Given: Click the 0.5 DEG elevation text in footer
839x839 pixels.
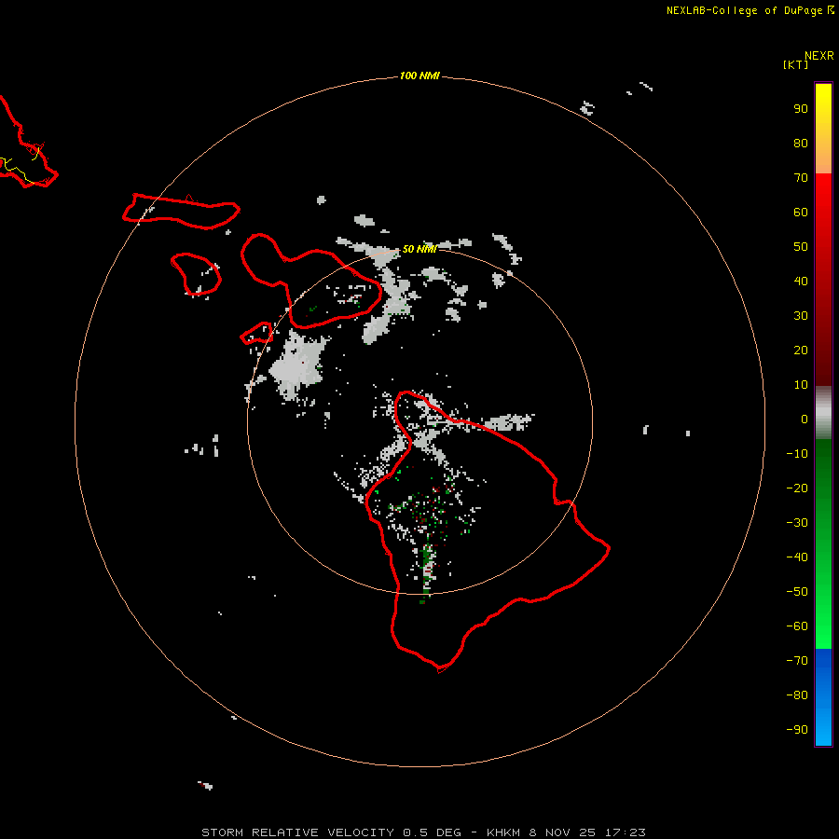Looking at the screenshot, I should click(432, 832).
